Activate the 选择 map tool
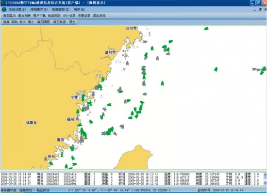Screen dimensions: 267x193 (6, 22)
